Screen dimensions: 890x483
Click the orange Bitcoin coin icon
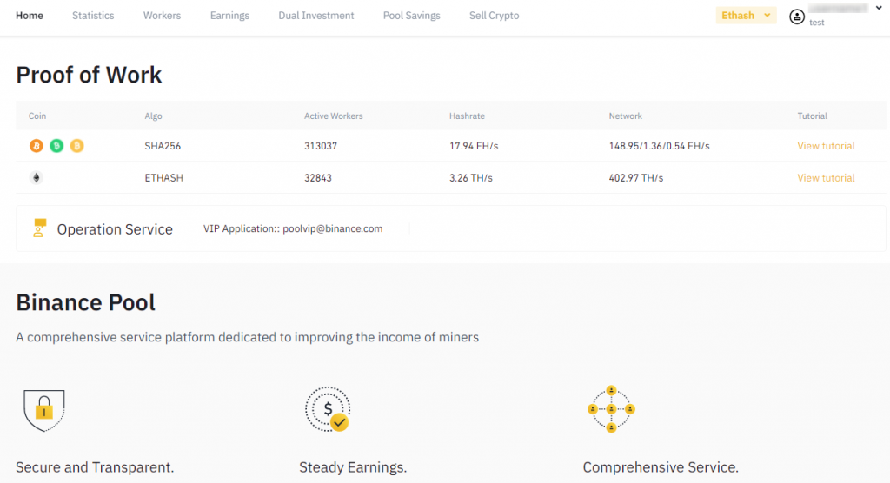(37, 146)
